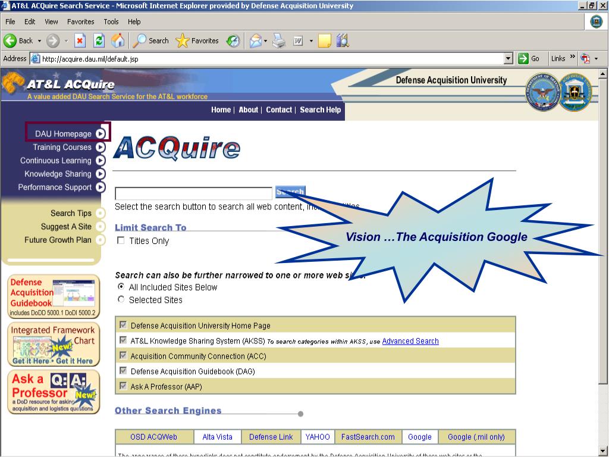Screen dimensions: 609x457
Task: Click the yellow note toolbar icon
Action: click(x=324, y=41)
